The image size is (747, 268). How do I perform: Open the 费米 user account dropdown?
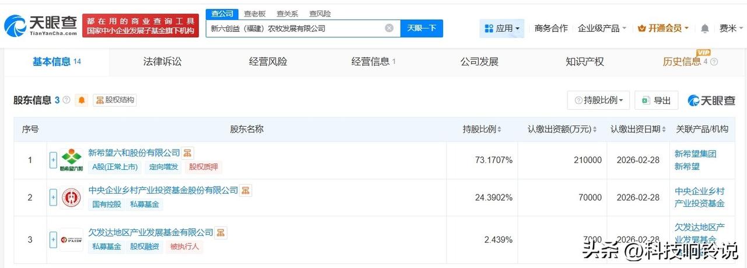pos(731,28)
